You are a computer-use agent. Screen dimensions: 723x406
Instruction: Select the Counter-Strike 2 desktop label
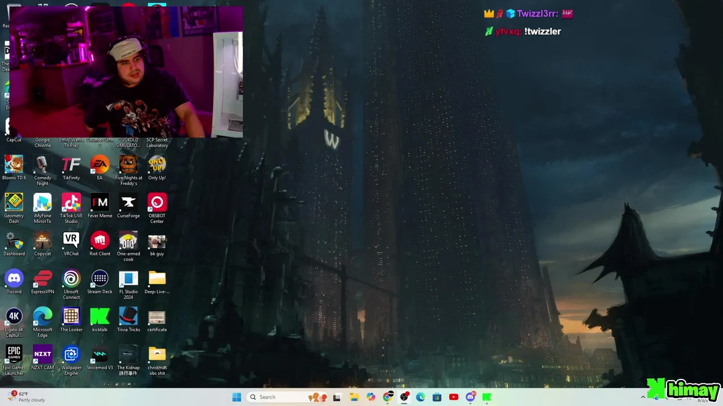pos(100,143)
